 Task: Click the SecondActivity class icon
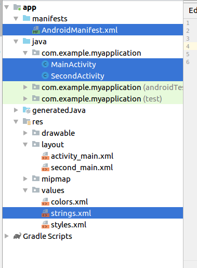click(x=45, y=76)
